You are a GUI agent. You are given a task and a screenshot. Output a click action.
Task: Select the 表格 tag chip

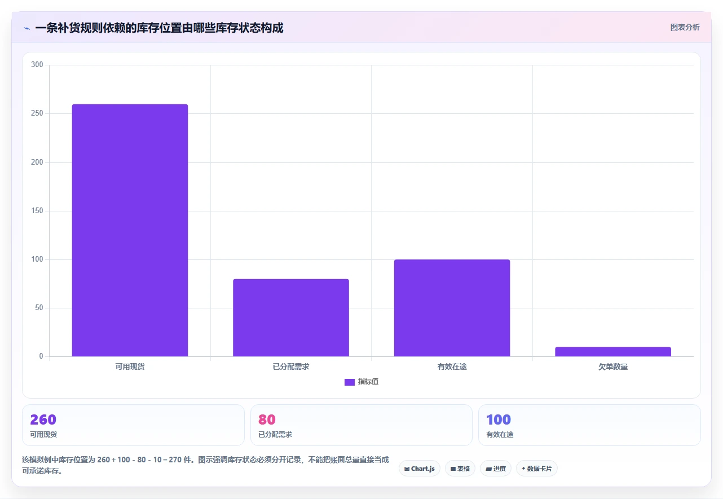click(460, 469)
